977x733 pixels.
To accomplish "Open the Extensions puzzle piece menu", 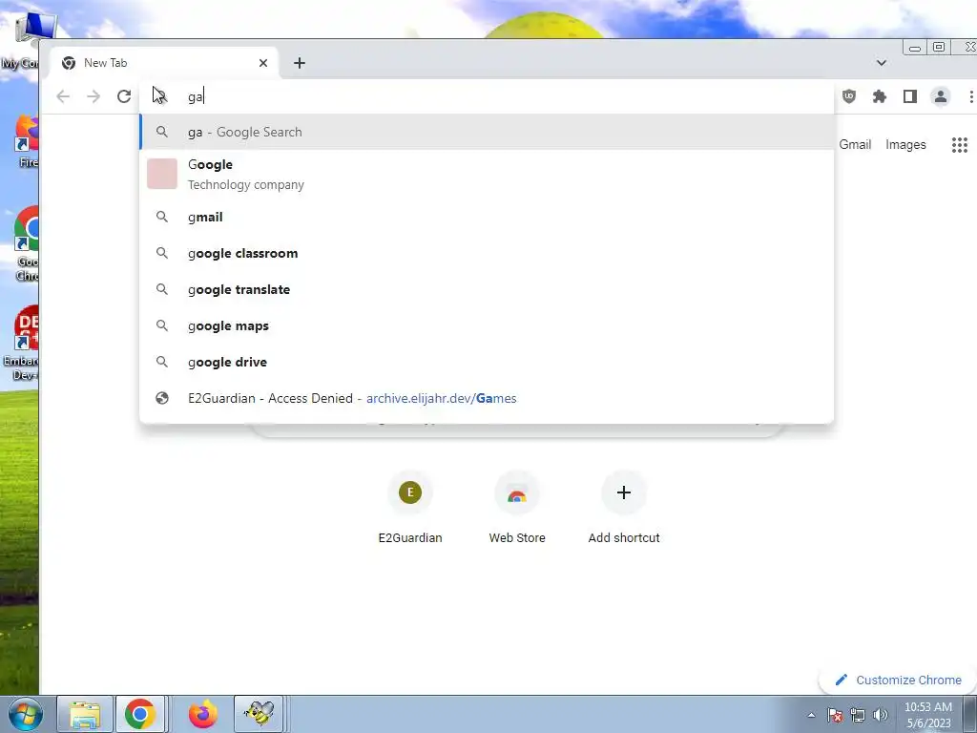I will pos(879,96).
